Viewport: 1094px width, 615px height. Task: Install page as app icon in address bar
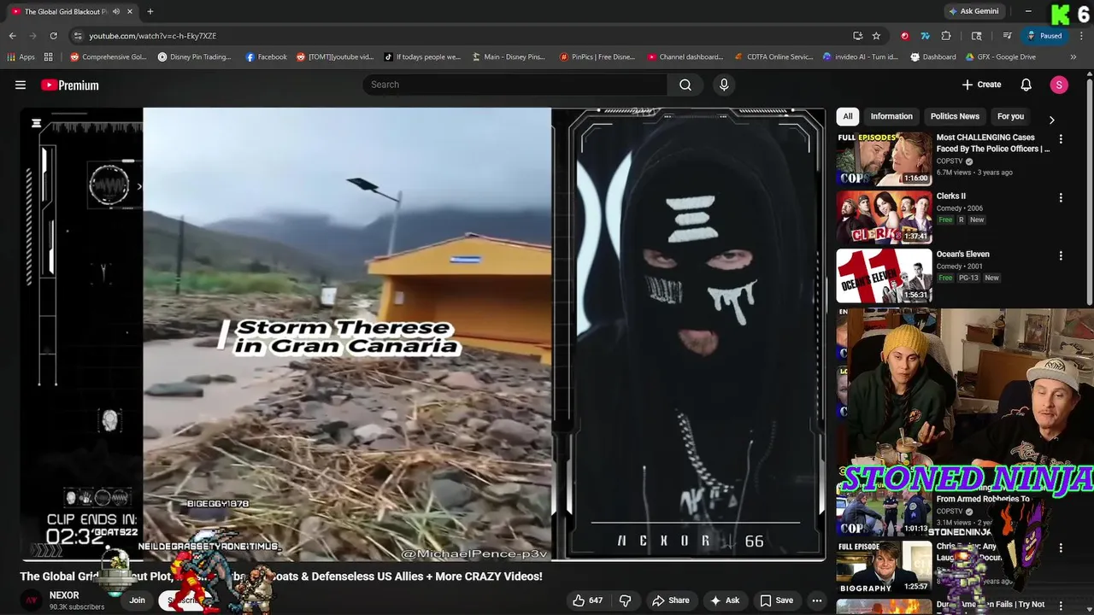point(857,36)
